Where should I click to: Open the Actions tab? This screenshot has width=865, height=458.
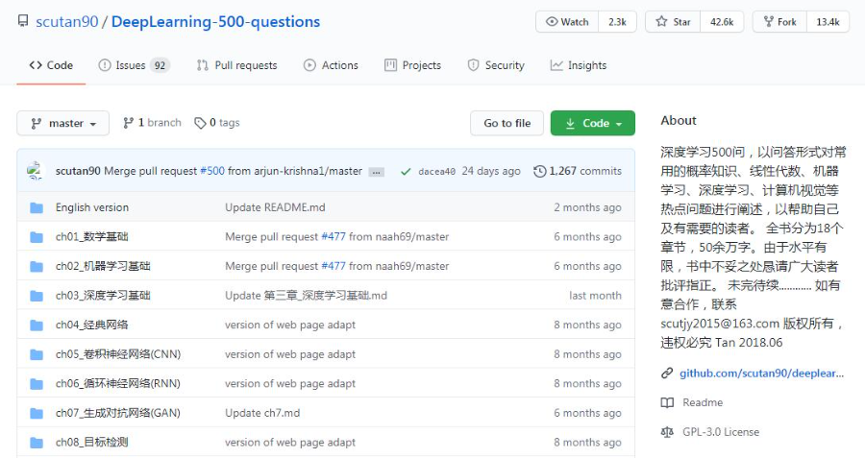[x=331, y=65]
